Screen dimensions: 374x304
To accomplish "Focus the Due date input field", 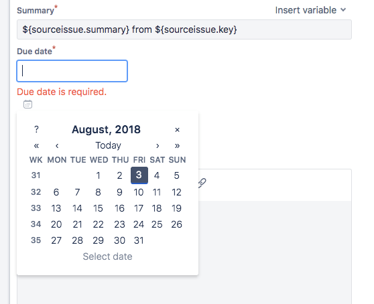I will 72,71.
